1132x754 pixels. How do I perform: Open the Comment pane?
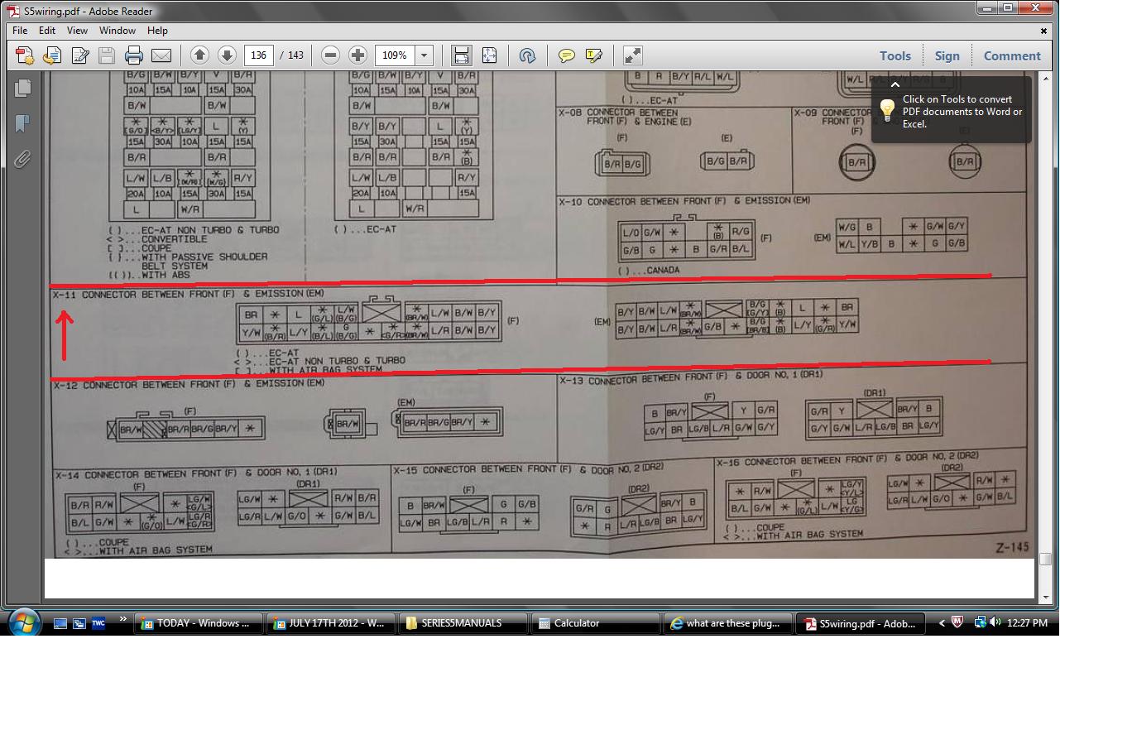1012,55
